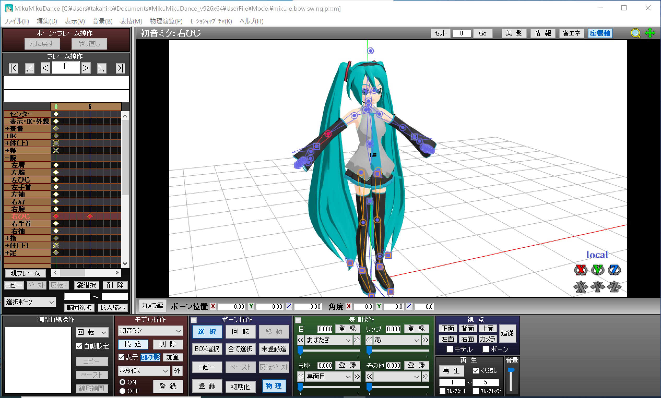Open interpolation 回転 dropdown
The height and width of the screenshot is (398, 661).
[92, 332]
